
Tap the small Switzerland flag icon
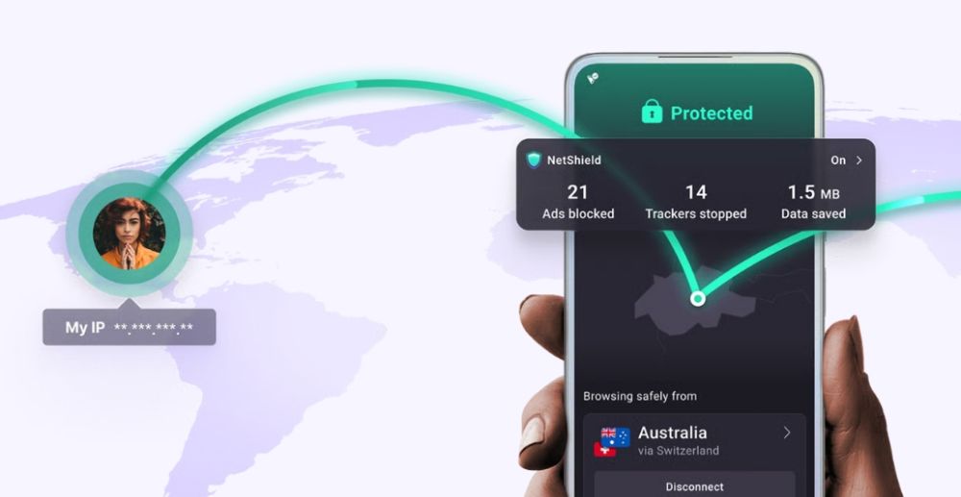604,449
